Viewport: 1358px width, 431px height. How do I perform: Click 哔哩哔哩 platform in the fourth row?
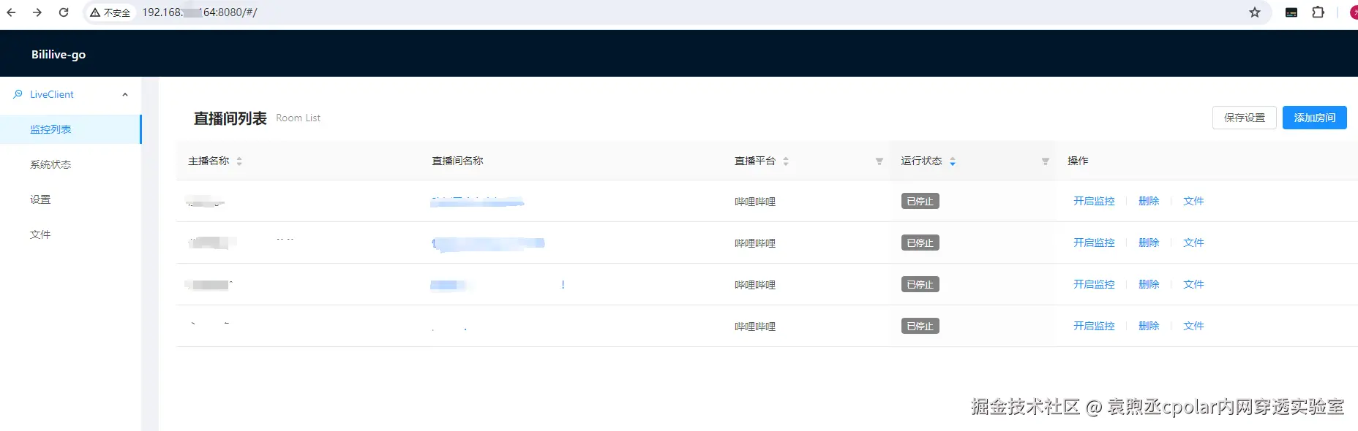pos(755,327)
